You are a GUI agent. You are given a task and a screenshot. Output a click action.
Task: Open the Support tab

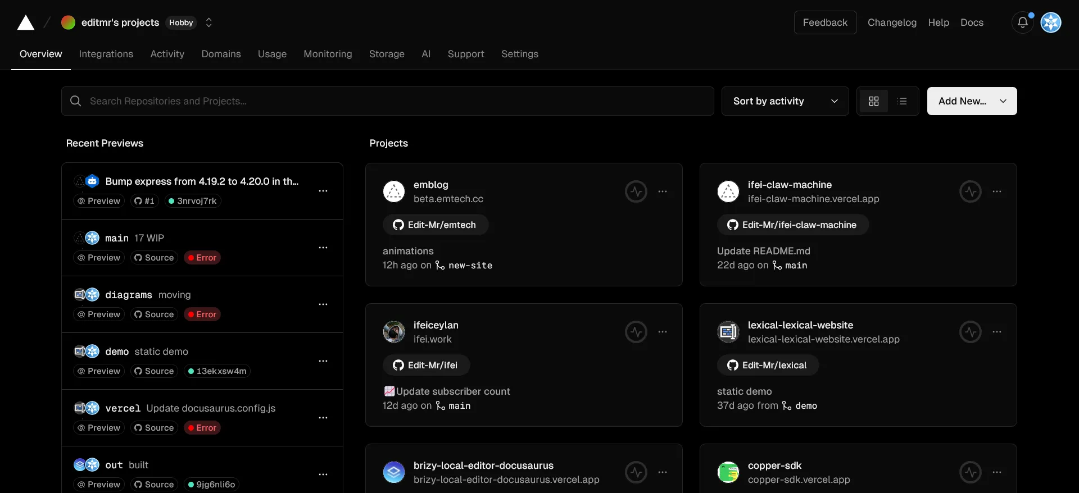pos(466,54)
